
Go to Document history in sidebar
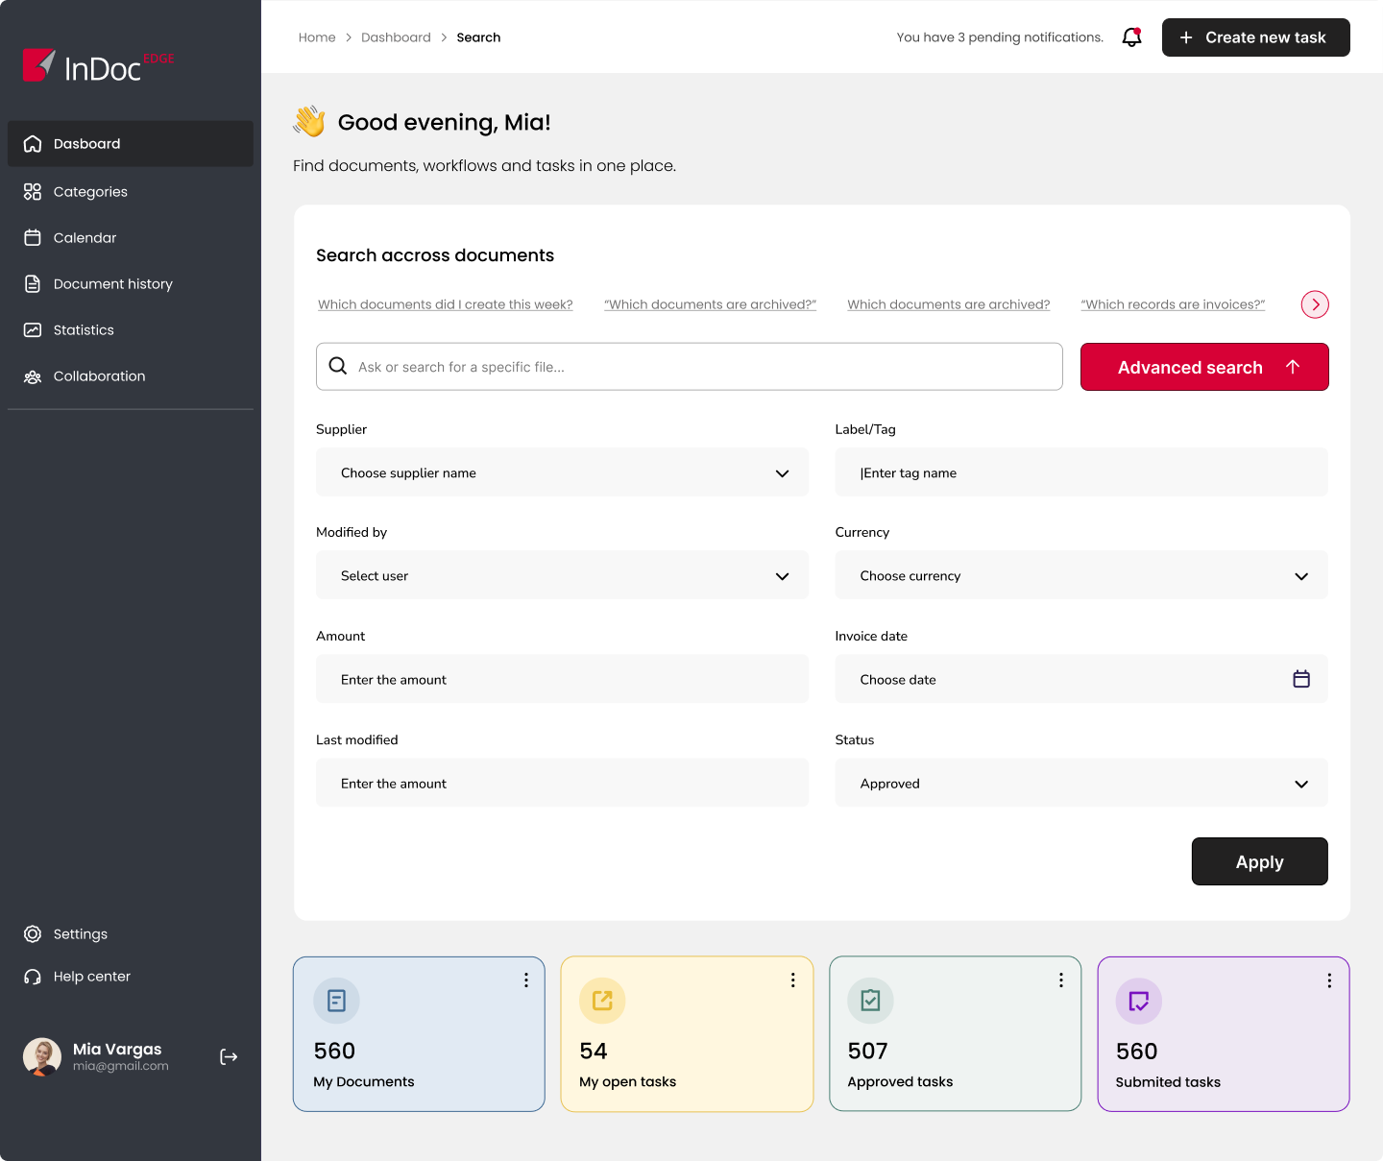(112, 284)
